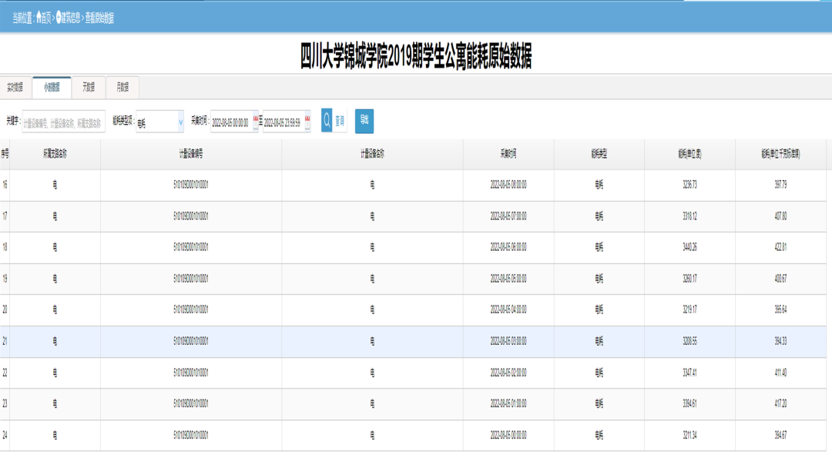Click the home icon in breadcrumb
832x468 pixels.
[x=39, y=18]
